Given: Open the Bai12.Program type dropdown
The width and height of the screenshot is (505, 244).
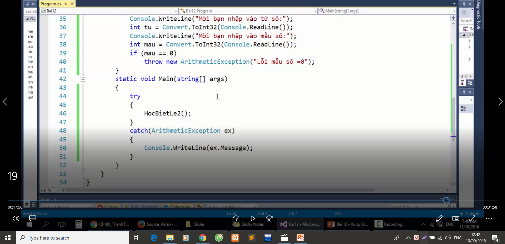Looking at the screenshot, I should coord(248,11).
